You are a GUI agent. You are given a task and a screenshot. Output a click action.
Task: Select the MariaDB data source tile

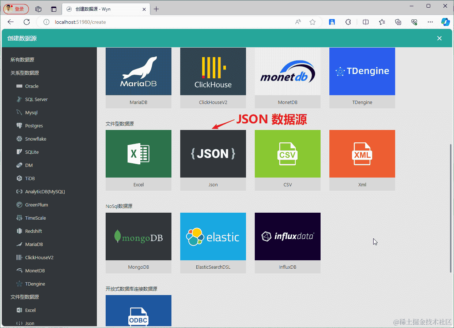pyautogui.click(x=138, y=78)
